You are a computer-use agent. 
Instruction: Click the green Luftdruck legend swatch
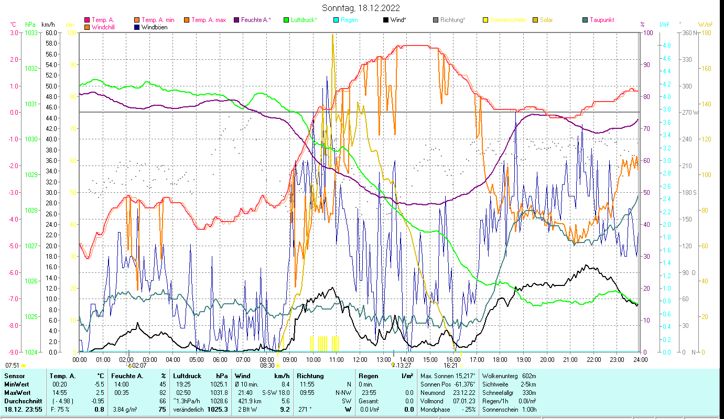(286, 20)
